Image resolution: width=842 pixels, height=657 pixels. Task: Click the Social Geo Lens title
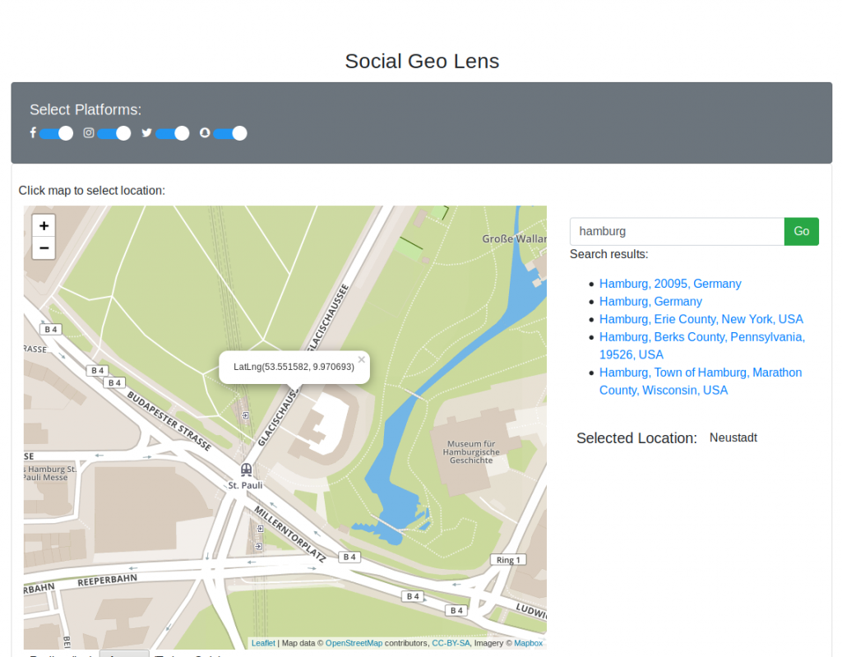pos(422,61)
